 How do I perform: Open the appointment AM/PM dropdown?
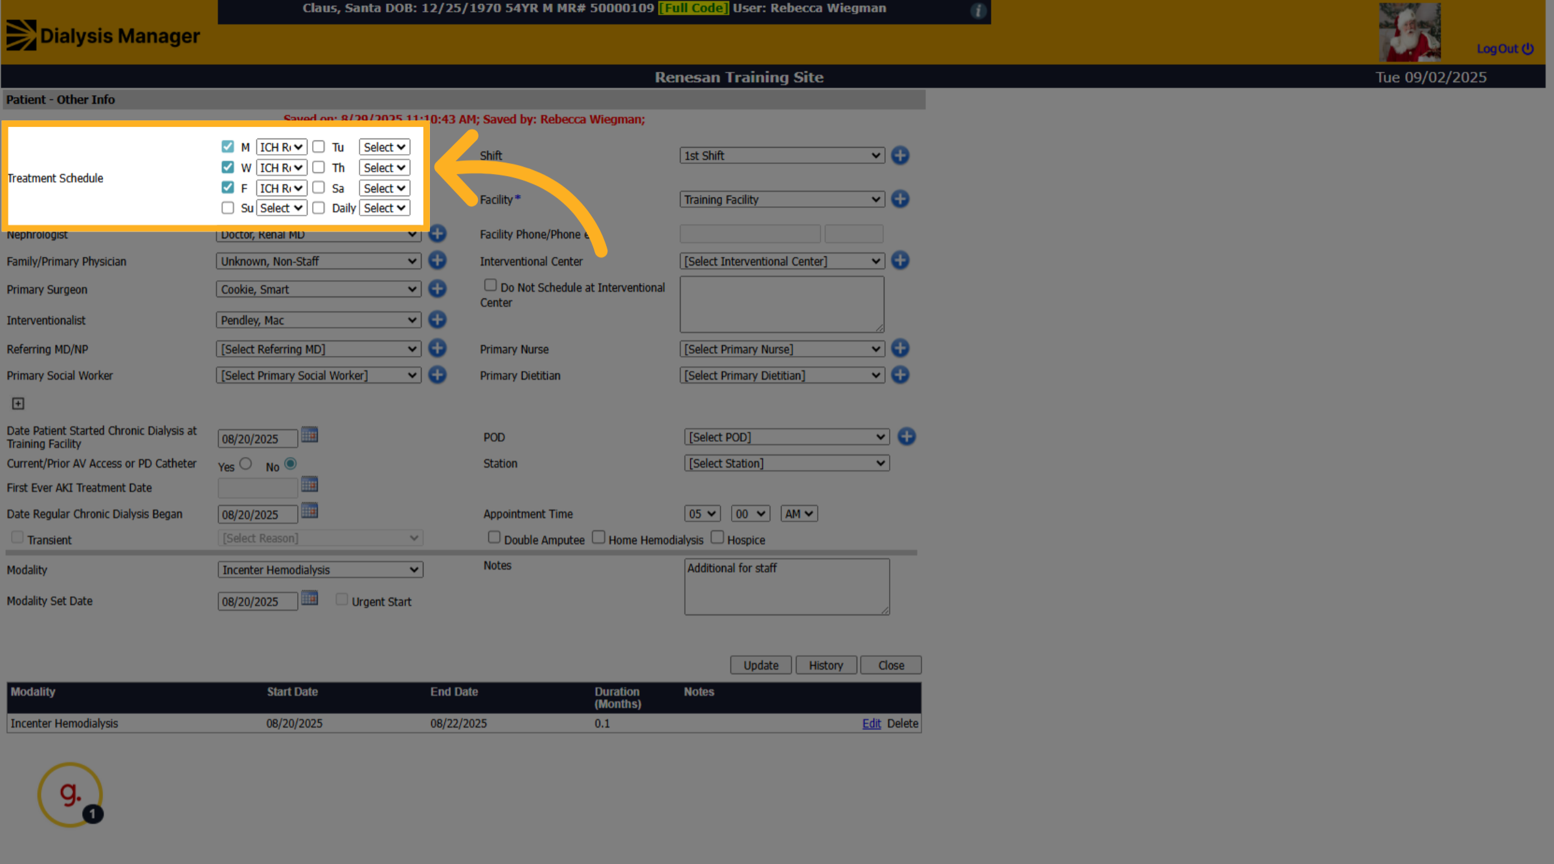[799, 514]
